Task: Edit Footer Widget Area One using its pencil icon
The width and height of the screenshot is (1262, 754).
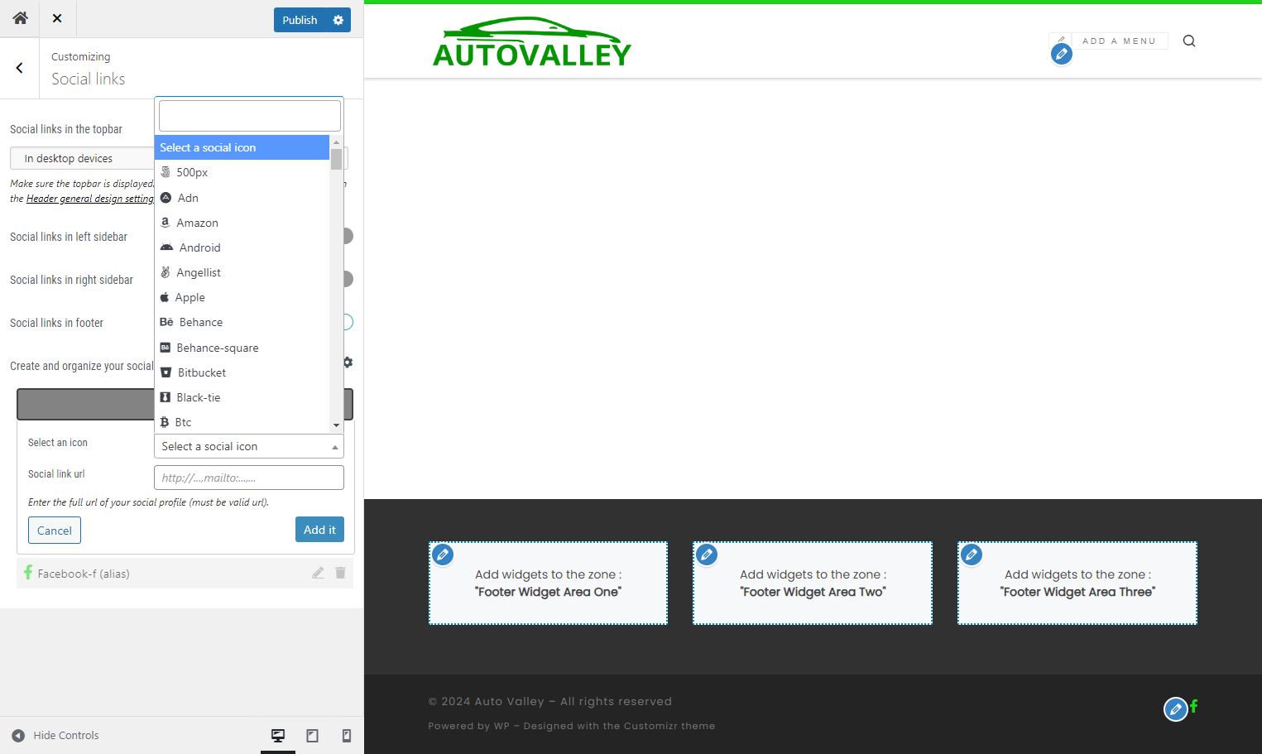Action: tap(443, 555)
